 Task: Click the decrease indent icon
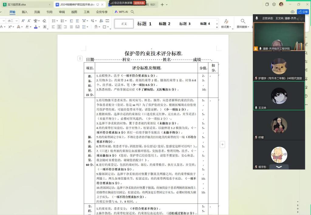coord(71,21)
